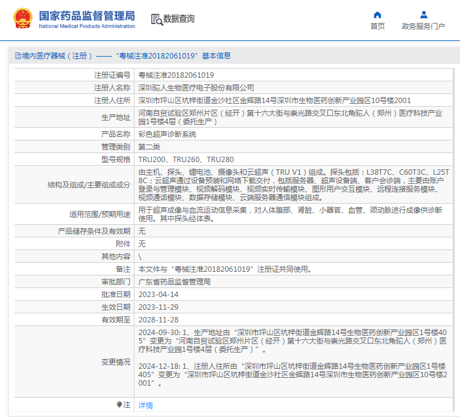Click the 生产地址 address value

coord(291,118)
